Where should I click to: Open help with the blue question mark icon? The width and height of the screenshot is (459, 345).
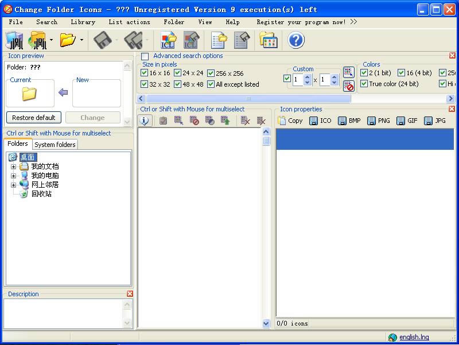pos(296,40)
